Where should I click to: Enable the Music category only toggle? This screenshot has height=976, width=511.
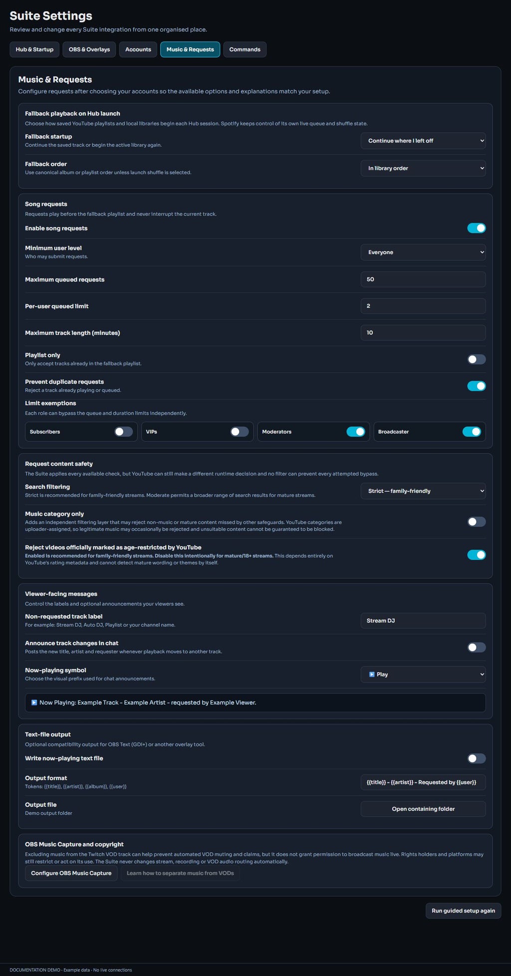click(x=477, y=522)
